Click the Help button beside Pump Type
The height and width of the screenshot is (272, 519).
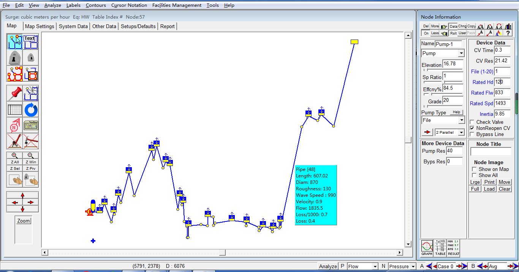(457, 112)
